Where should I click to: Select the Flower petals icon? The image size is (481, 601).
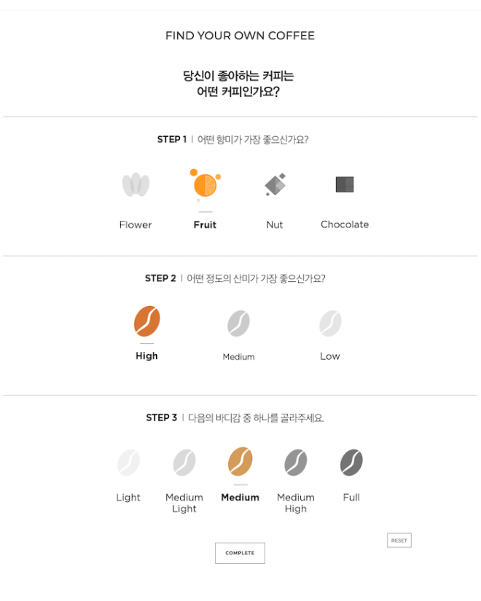tap(136, 185)
